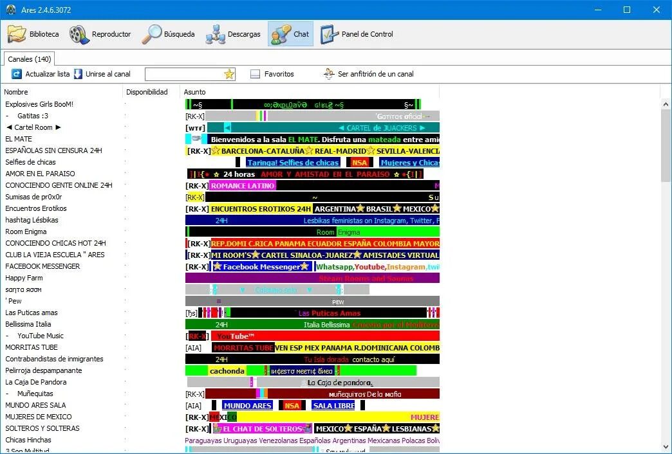Click the Búsqueda toolbar label
Image resolution: width=672 pixels, height=454 pixels.
click(179, 34)
